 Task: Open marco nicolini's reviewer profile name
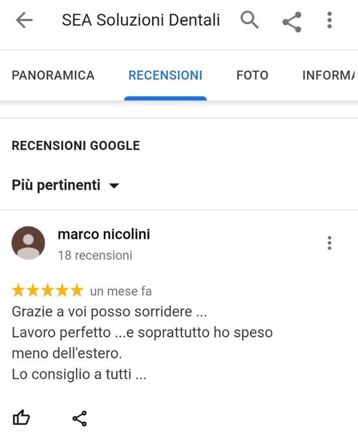point(104,234)
